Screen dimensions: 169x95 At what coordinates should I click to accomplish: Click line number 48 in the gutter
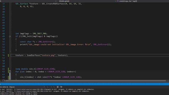(x=3, y=34)
